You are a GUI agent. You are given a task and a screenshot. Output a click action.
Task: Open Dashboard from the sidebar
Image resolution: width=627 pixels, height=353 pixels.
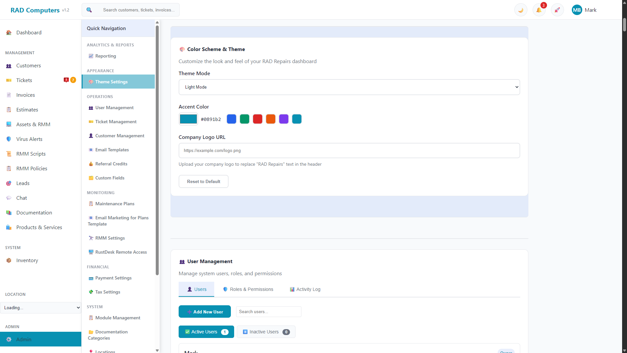point(29,33)
